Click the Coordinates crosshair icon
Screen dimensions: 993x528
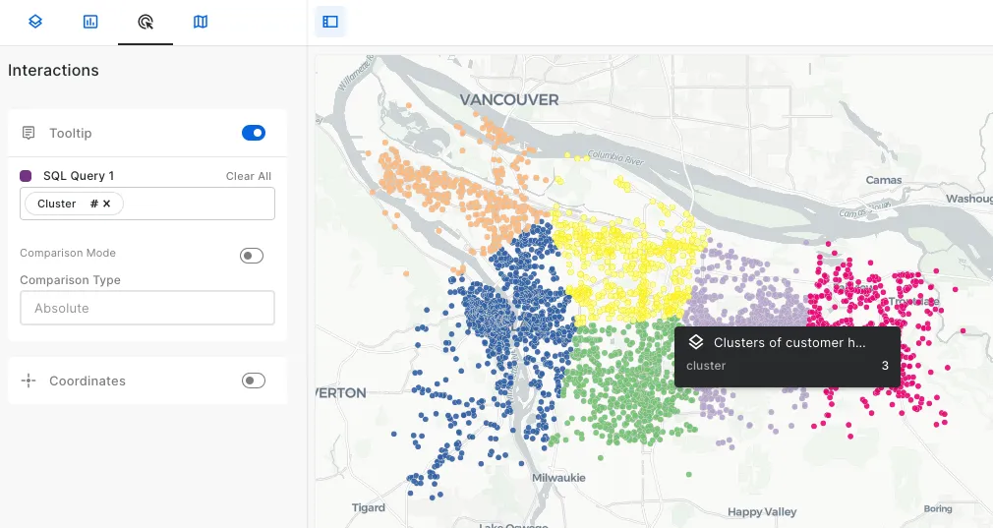tap(29, 381)
